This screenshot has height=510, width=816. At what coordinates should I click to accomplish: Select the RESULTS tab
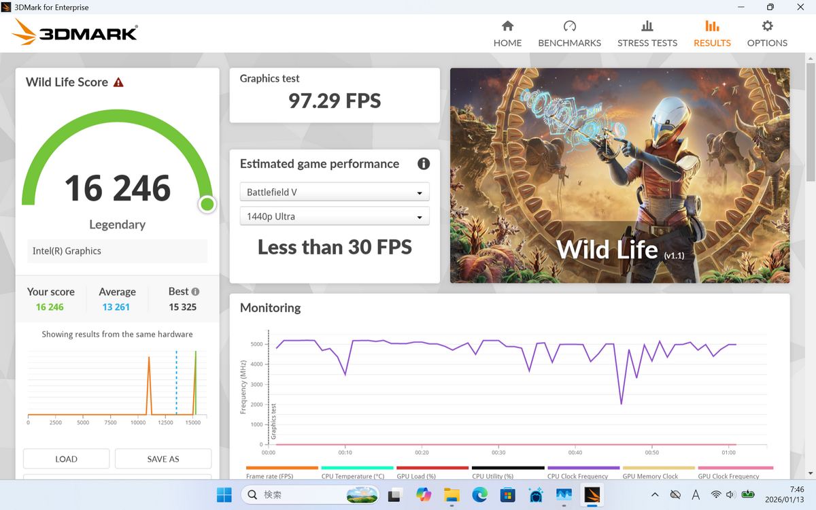pos(712,34)
